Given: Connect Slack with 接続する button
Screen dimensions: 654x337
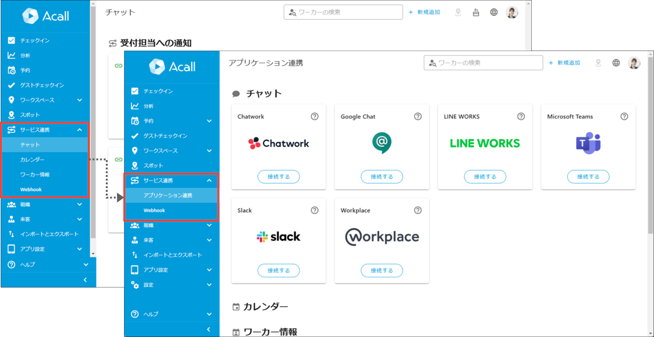Looking at the screenshot, I should 279,270.
